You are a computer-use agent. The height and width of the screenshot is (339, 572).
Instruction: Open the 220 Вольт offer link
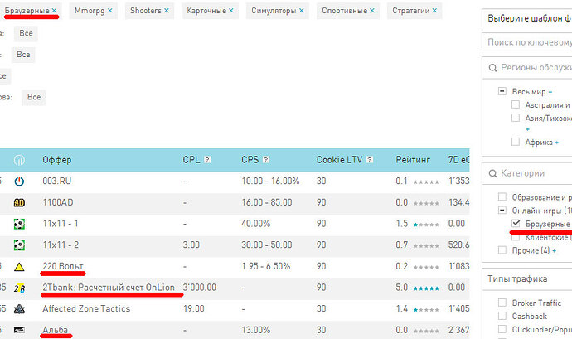tap(63, 266)
